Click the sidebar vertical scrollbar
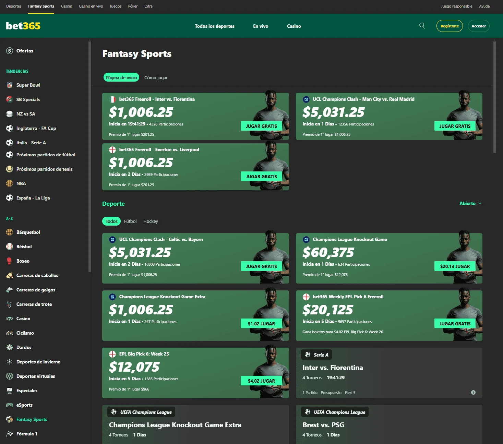 pyautogui.click(x=89, y=156)
